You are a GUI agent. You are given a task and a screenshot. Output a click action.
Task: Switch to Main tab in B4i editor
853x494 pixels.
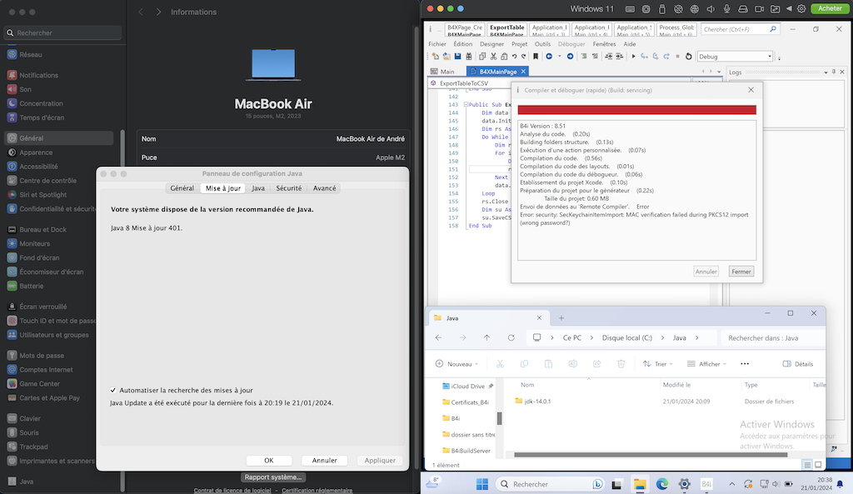pos(443,72)
